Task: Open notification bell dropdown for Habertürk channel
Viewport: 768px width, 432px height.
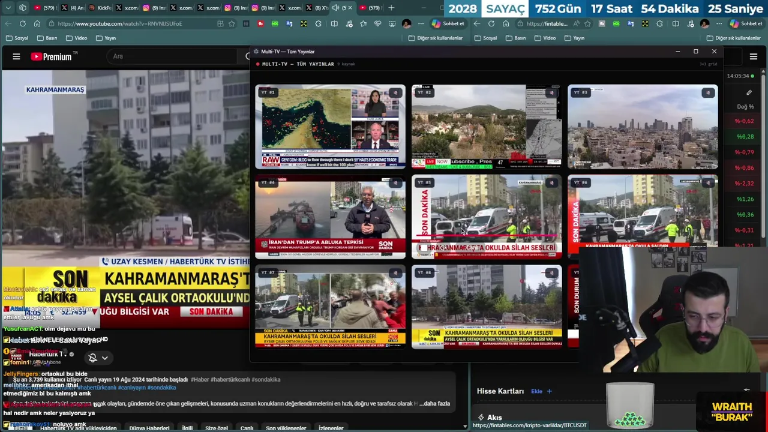Action: [x=98, y=358]
